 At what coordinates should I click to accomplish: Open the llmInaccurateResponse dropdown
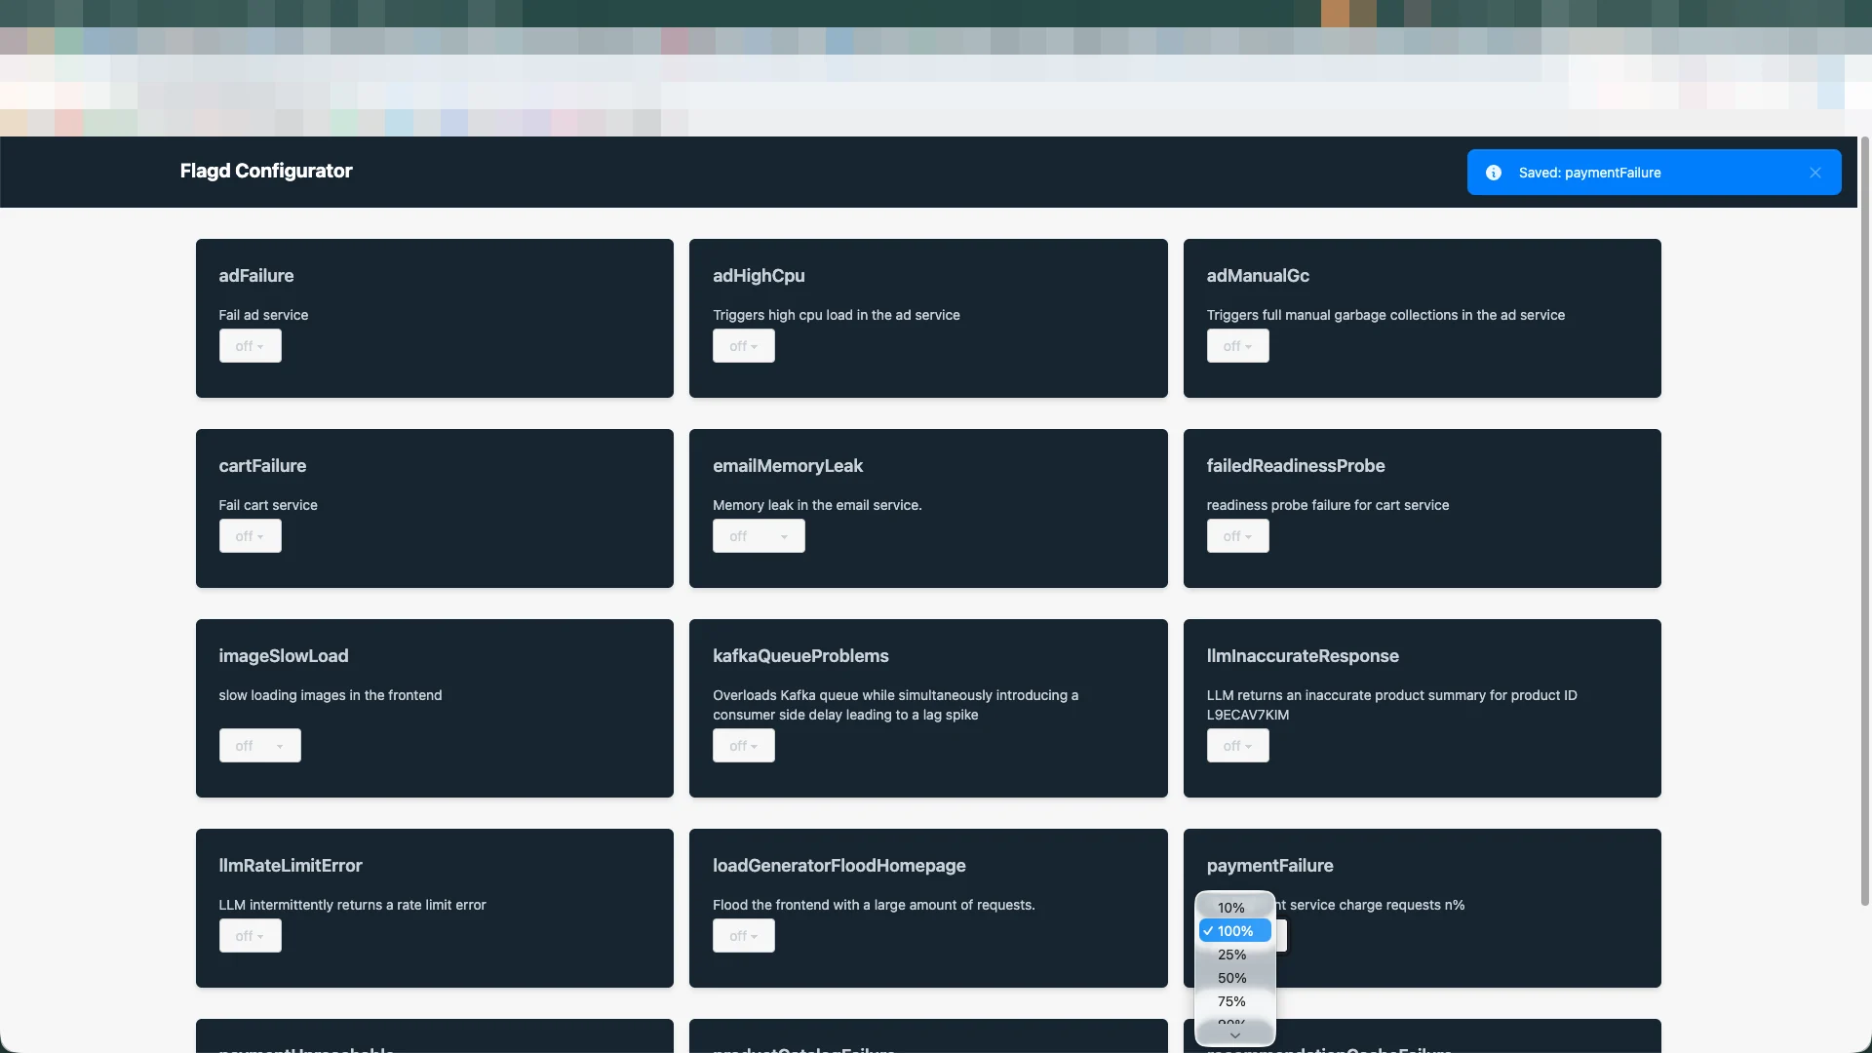(1238, 746)
